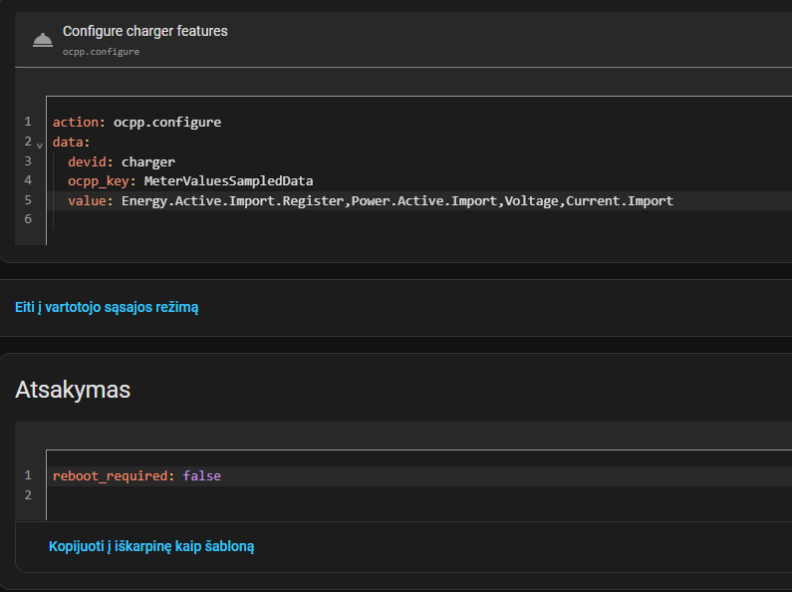This screenshot has height=592, width=792.
Task: Click the 'ocpp_key' key in line 4
Action: coord(98,181)
